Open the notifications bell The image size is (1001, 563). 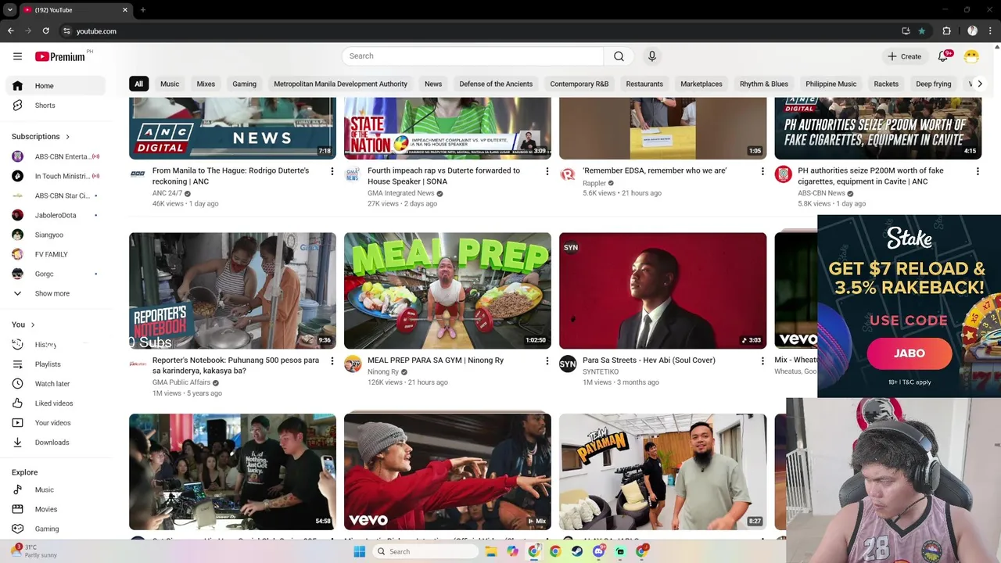pyautogui.click(x=943, y=56)
